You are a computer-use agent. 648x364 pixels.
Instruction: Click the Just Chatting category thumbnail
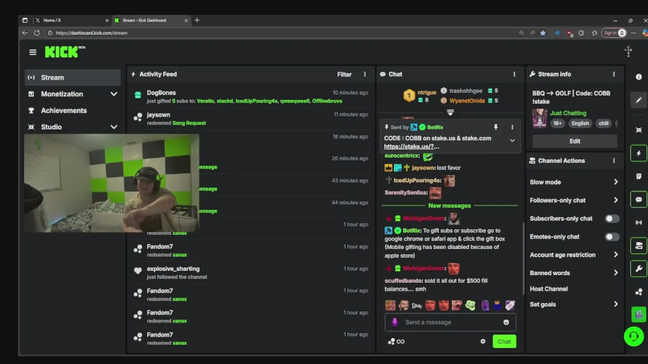(x=540, y=118)
